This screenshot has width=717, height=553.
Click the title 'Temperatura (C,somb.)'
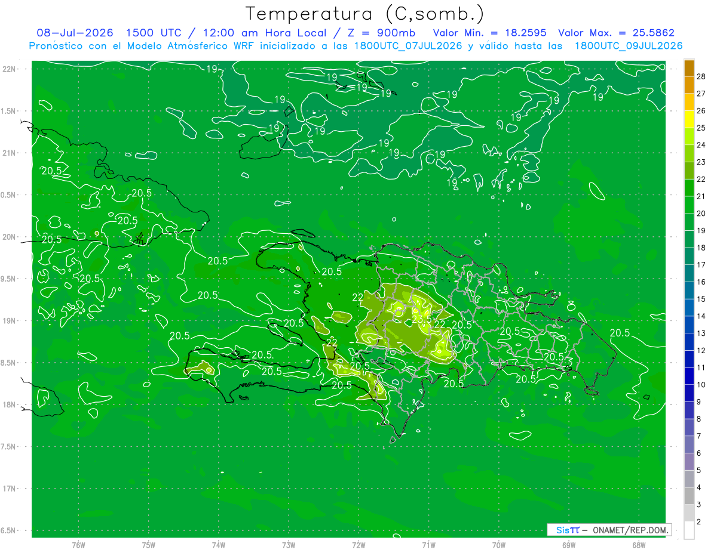[364, 14]
